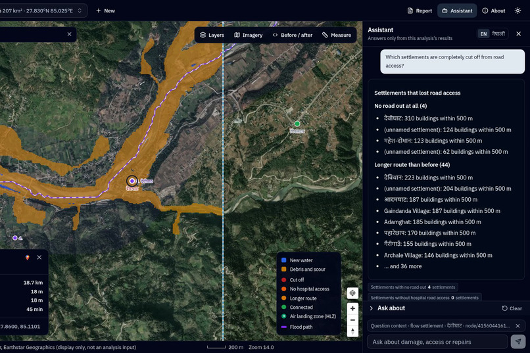Select 'आदमघाट: 187 buildings' entry
Viewport: 530px width, 353px height.
(x=431, y=200)
